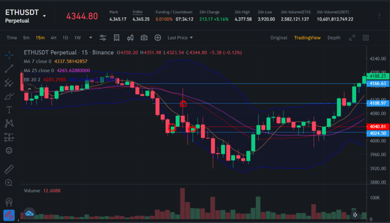
Task: Select the 1W interval
Action: (x=78, y=38)
